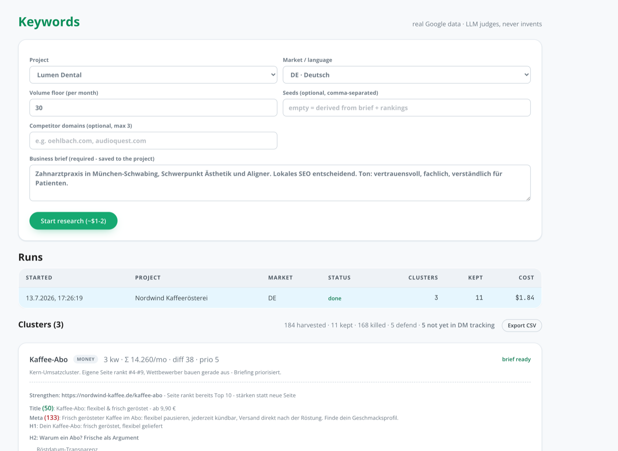Click the kept count 11 in runs row
Image resolution: width=618 pixels, height=451 pixels.
pos(479,298)
